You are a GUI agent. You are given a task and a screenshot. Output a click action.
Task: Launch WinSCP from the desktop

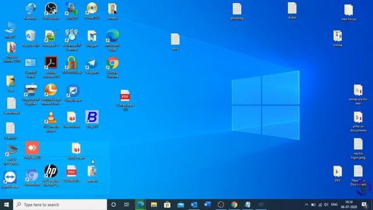pos(71,10)
